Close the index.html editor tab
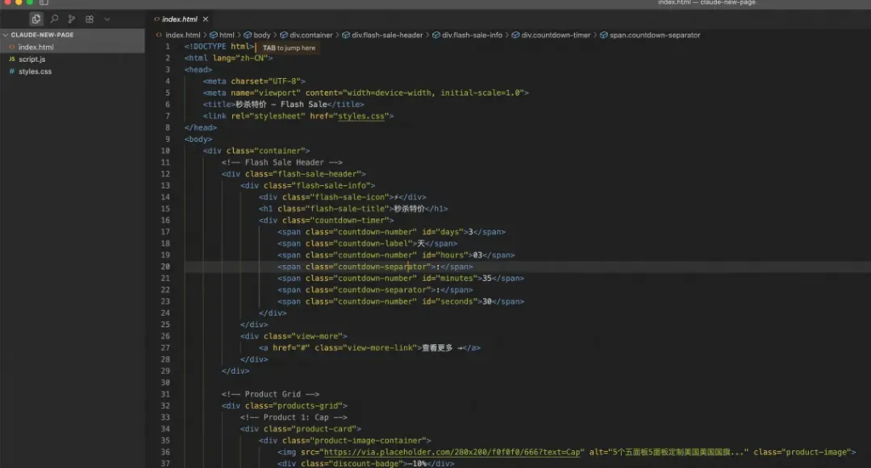 click(206, 19)
